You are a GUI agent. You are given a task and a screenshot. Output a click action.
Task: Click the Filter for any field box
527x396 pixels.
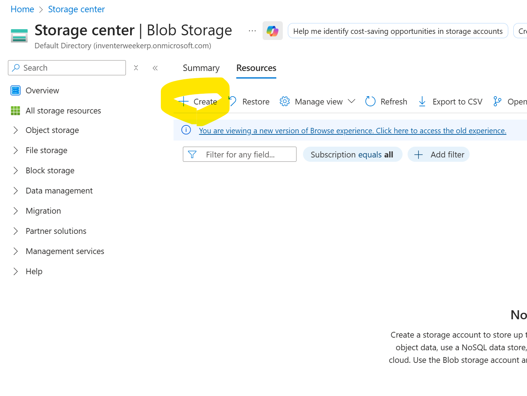point(240,155)
